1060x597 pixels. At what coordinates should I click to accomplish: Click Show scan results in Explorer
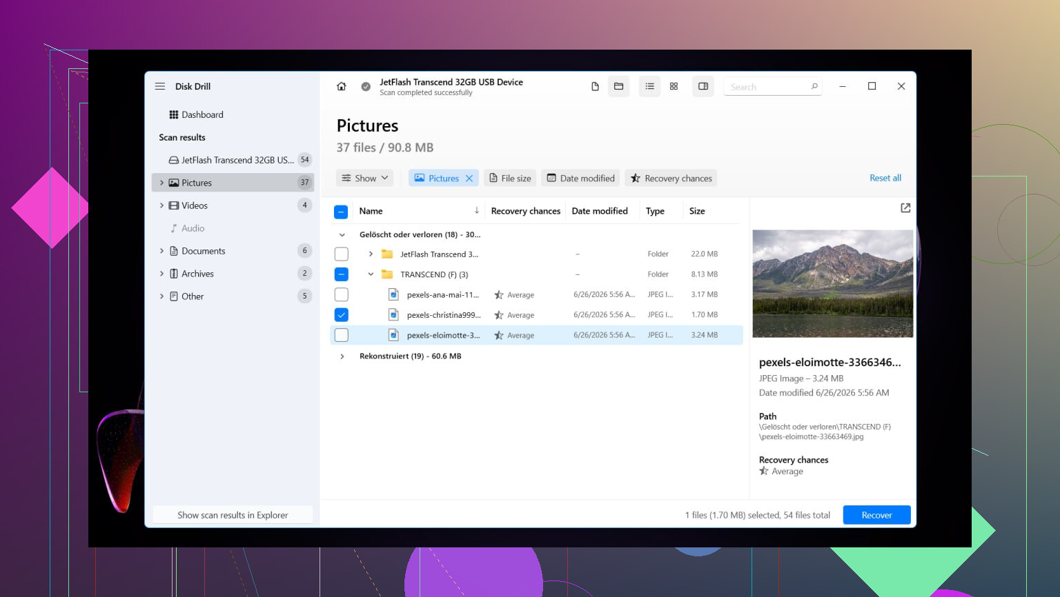[233, 515]
